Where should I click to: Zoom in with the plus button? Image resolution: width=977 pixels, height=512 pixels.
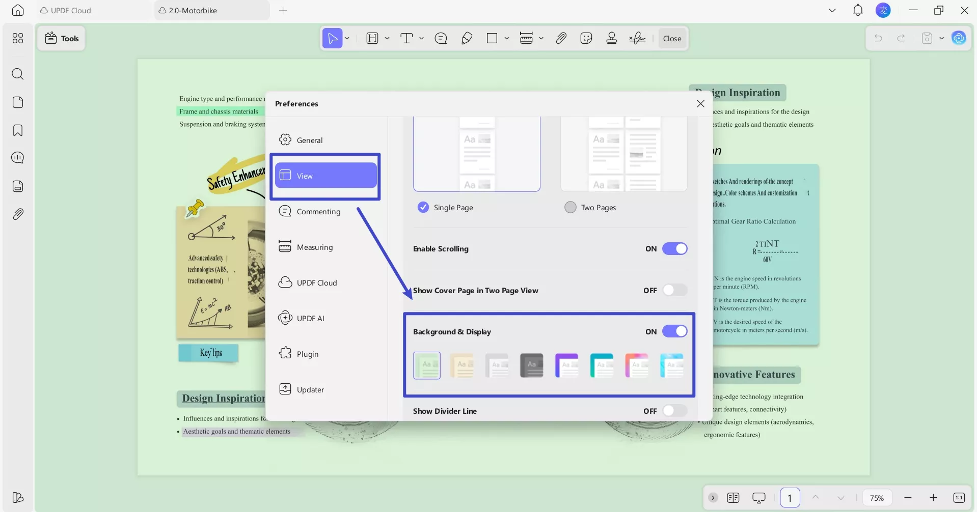(933, 498)
